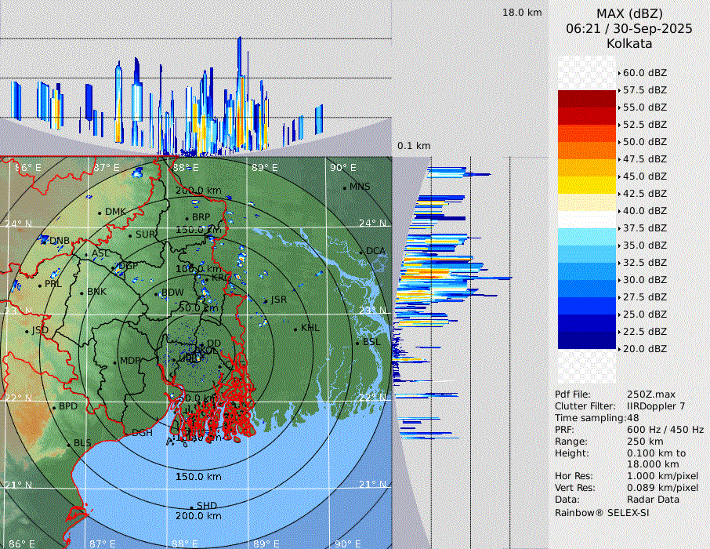Image resolution: width=710 pixels, height=549 pixels.
Task: Click the 200.0 km label near SHD
Action: click(x=198, y=516)
